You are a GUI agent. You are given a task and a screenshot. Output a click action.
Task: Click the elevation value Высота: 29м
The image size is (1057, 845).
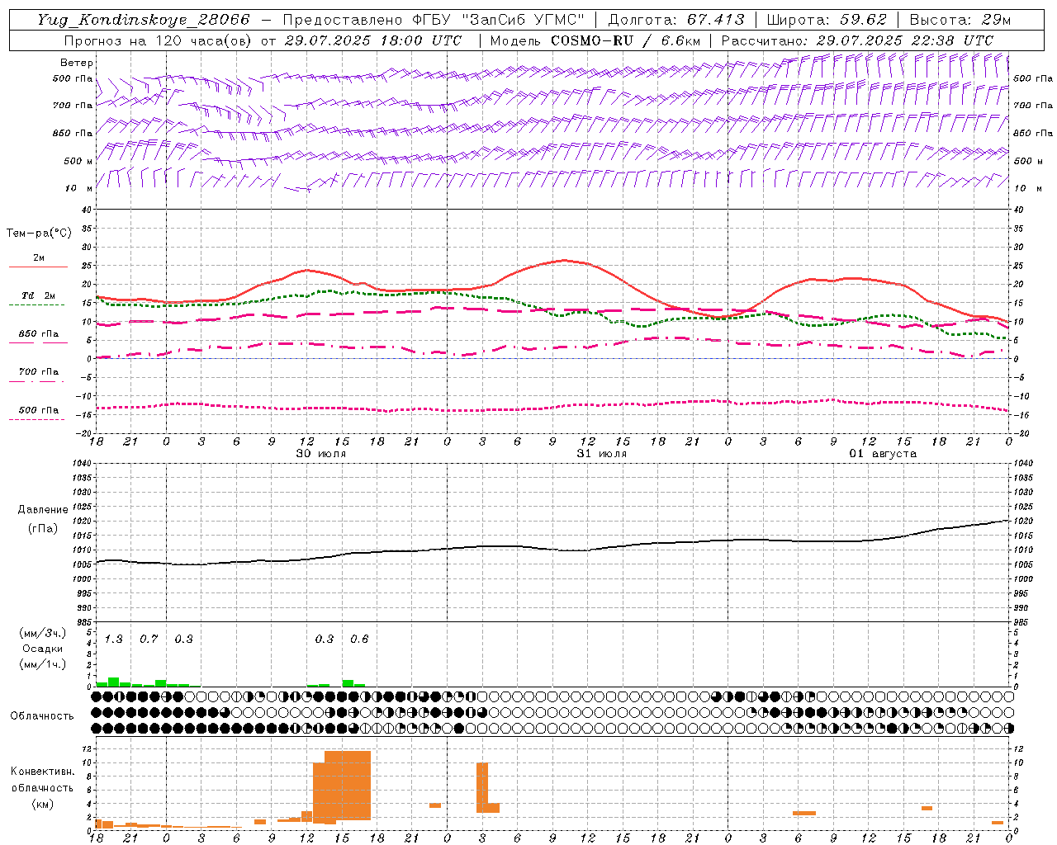960,20
